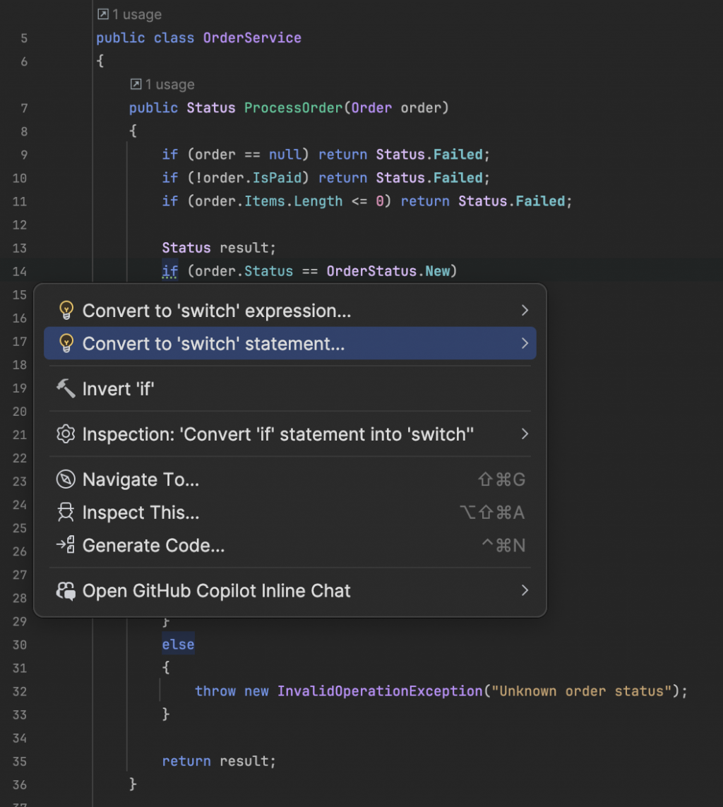Click the 'else' keyword on line 30

pos(178,645)
